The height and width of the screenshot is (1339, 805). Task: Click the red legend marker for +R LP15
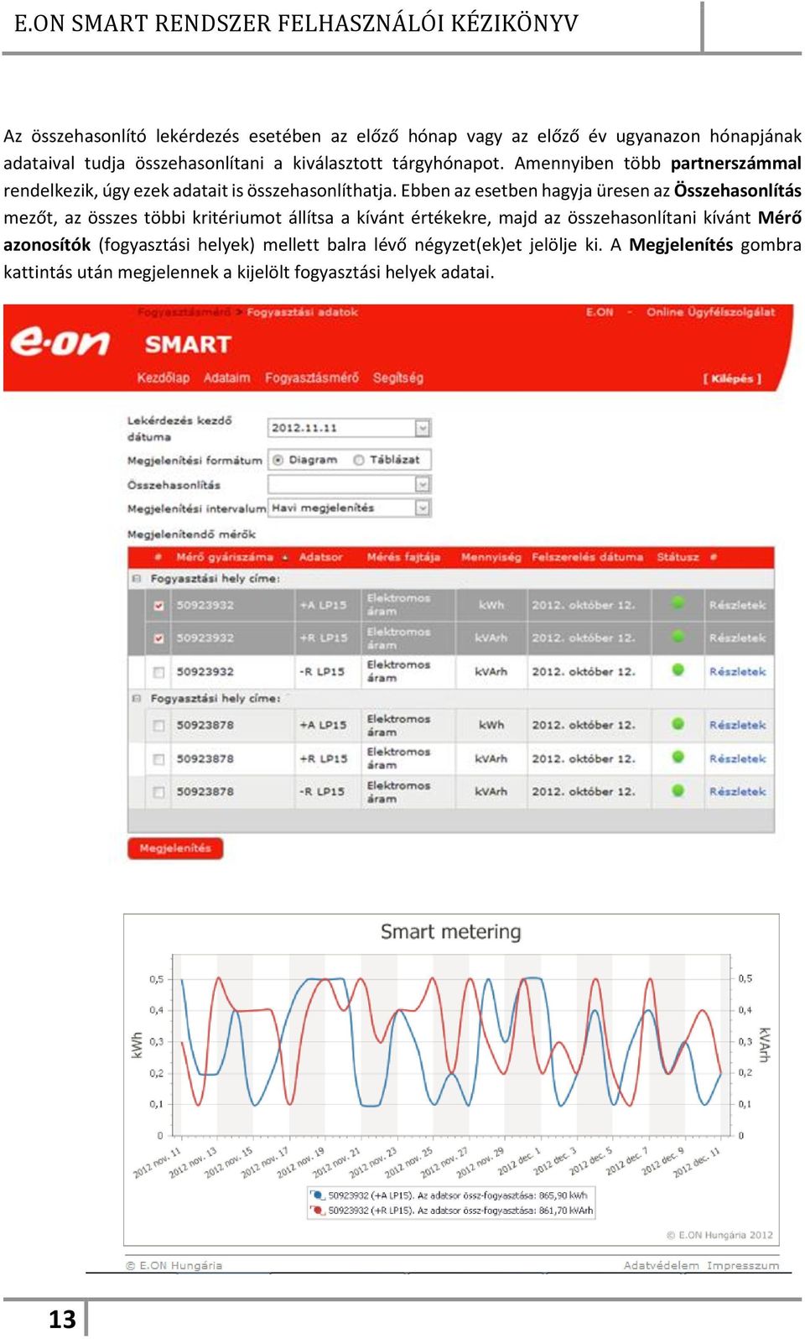point(317,1211)
